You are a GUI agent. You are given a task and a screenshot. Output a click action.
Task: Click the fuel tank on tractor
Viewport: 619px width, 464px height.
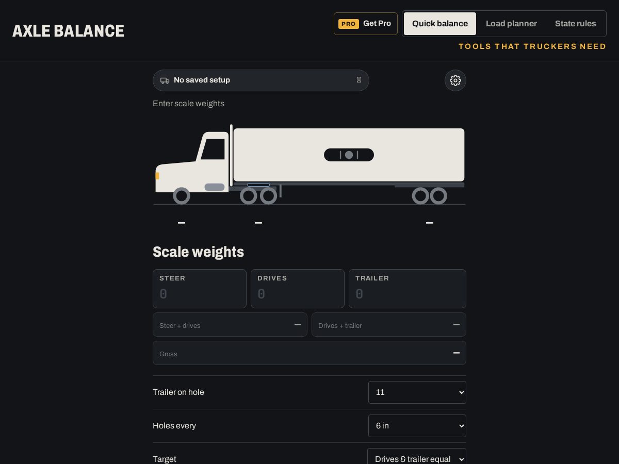215,187
